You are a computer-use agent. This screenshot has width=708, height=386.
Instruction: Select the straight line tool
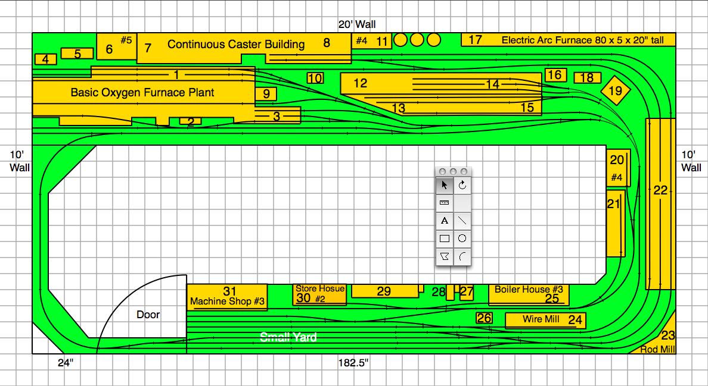pos(462,221)
